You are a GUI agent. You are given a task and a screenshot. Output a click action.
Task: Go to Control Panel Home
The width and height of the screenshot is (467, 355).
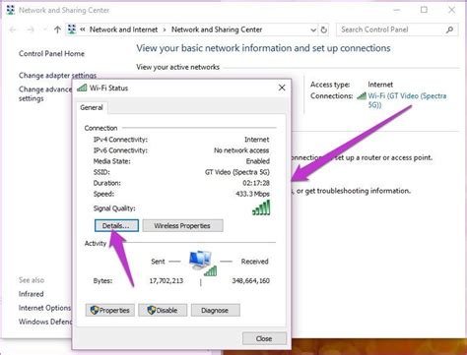[x=51, y=53]
